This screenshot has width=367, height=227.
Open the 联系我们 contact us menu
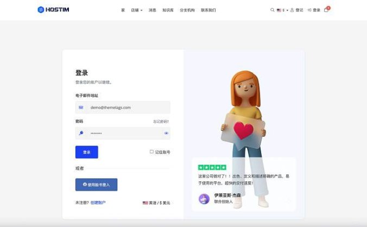(208, 10)
